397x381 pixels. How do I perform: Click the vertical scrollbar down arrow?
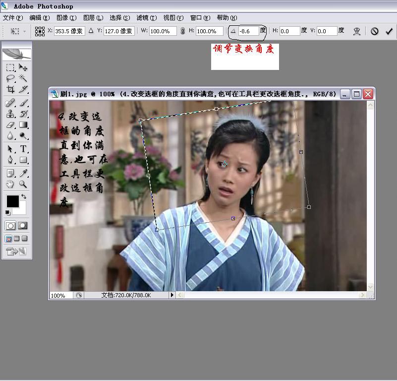point(370,287)
